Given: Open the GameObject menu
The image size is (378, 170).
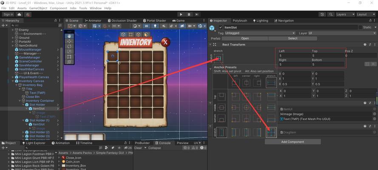Looking at the screenshot, I should click(x=38, y=8).
